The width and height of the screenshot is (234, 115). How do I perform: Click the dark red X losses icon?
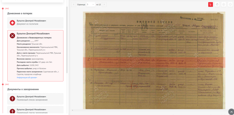pos(12,36)
